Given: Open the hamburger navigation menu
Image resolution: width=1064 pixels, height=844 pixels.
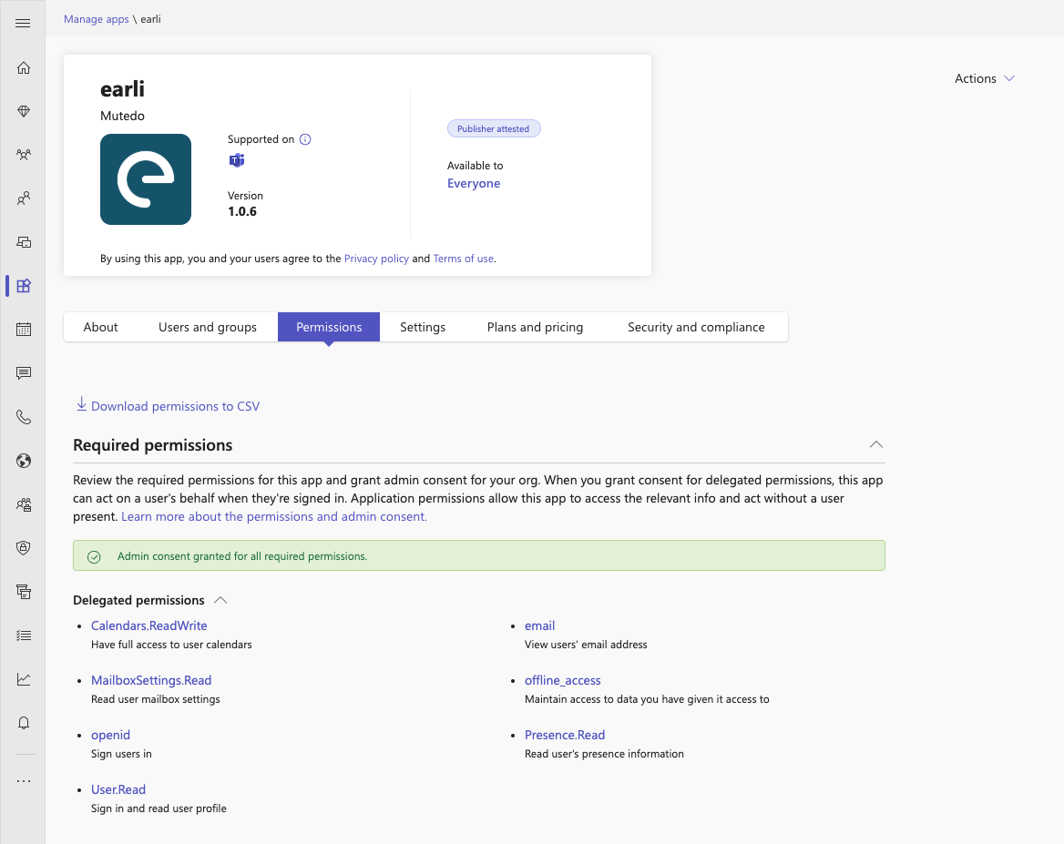Looking at the screenshot, I should [23, 23].
